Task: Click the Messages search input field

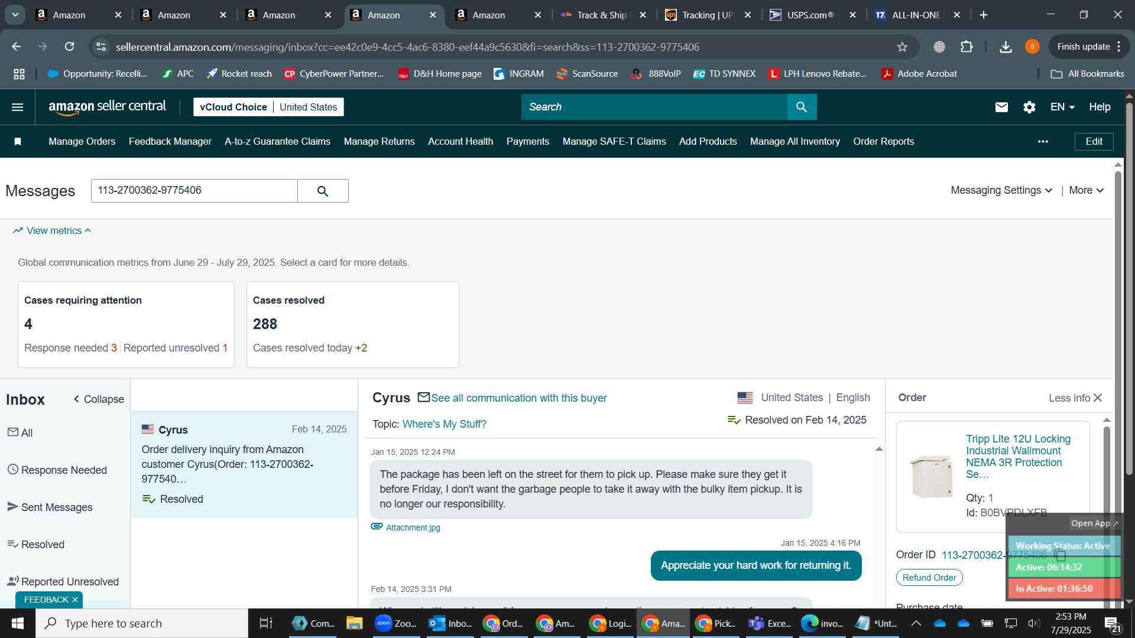Action: click(194, 191)
